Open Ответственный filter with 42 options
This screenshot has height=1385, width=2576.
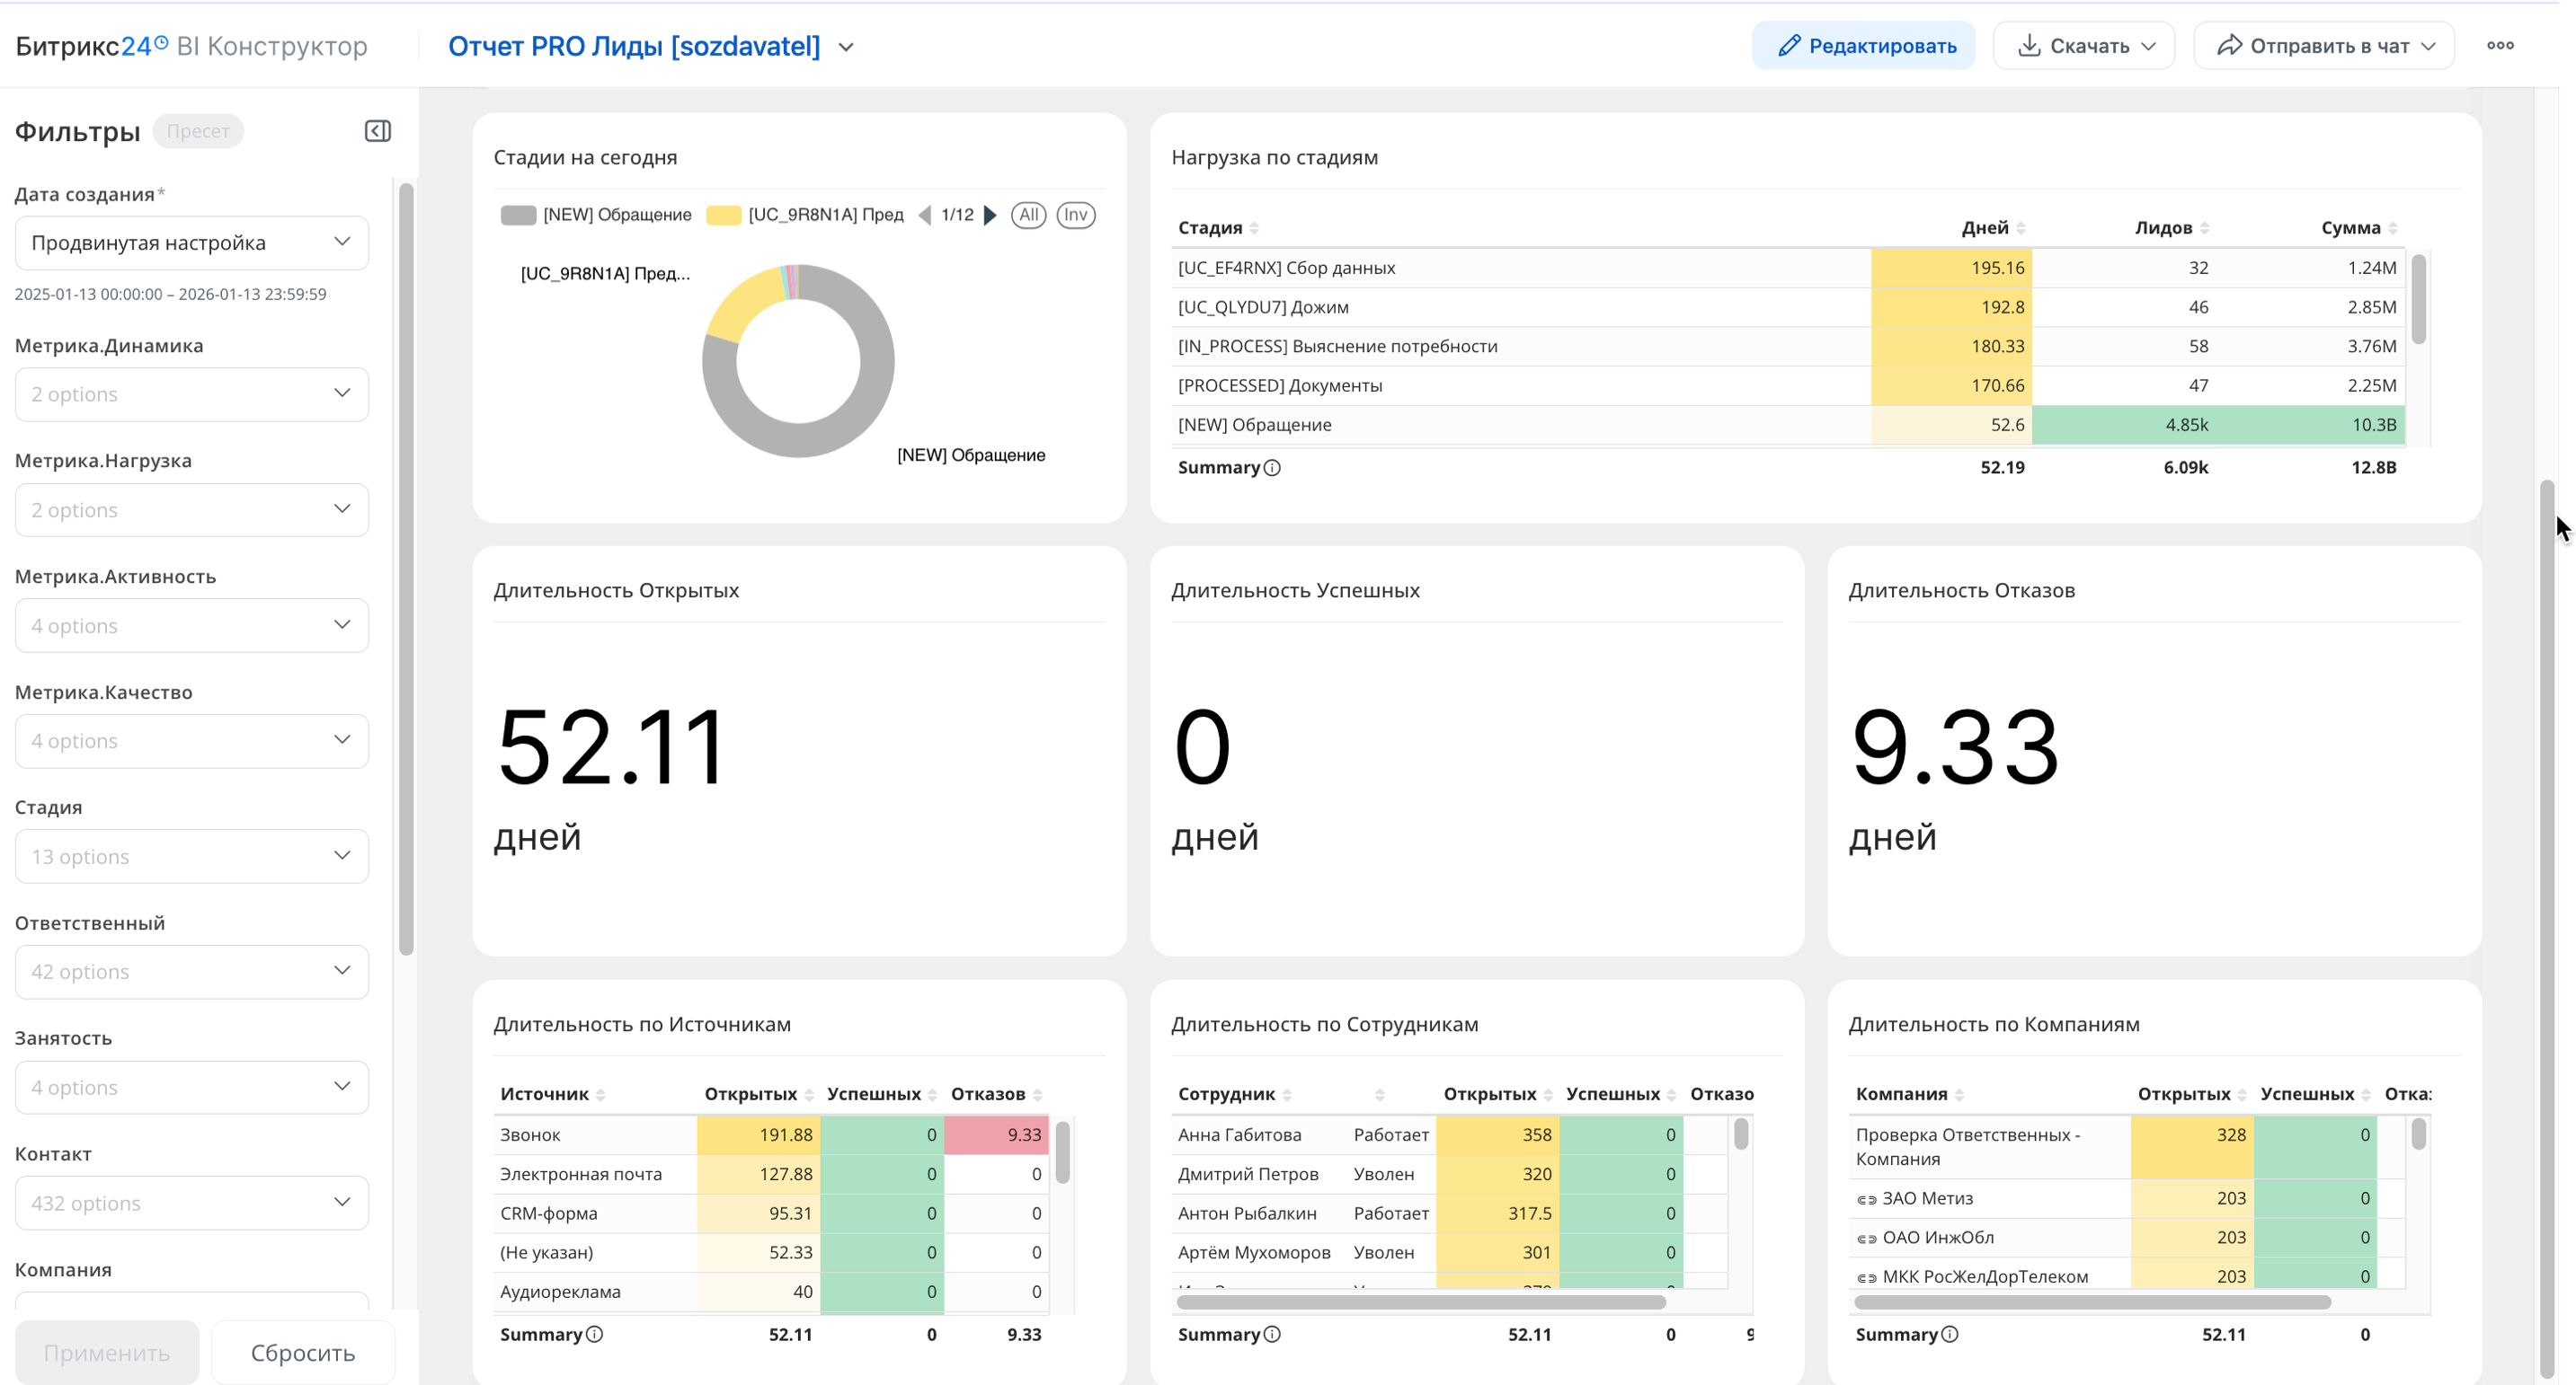click(191, 971)
